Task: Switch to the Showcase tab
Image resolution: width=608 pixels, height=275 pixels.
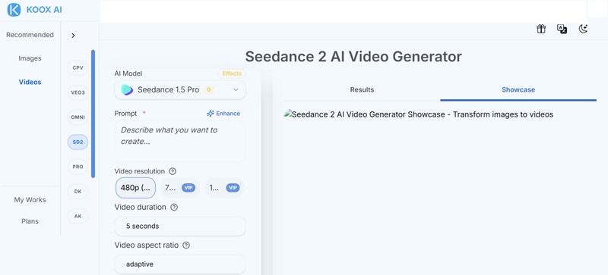Action: click(x=518, y=89)
